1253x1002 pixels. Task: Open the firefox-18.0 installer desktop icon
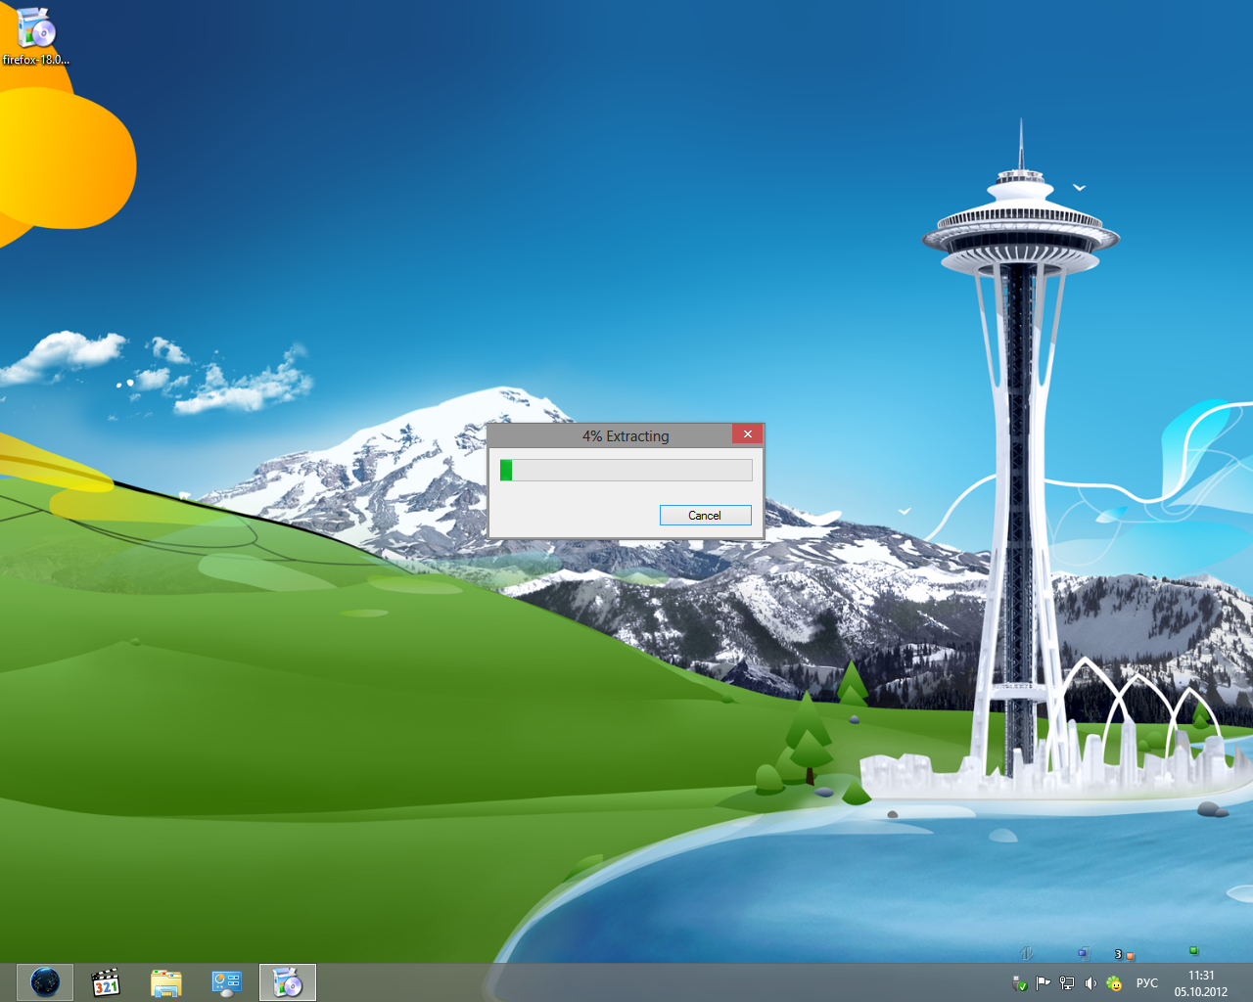click(35, 35)
